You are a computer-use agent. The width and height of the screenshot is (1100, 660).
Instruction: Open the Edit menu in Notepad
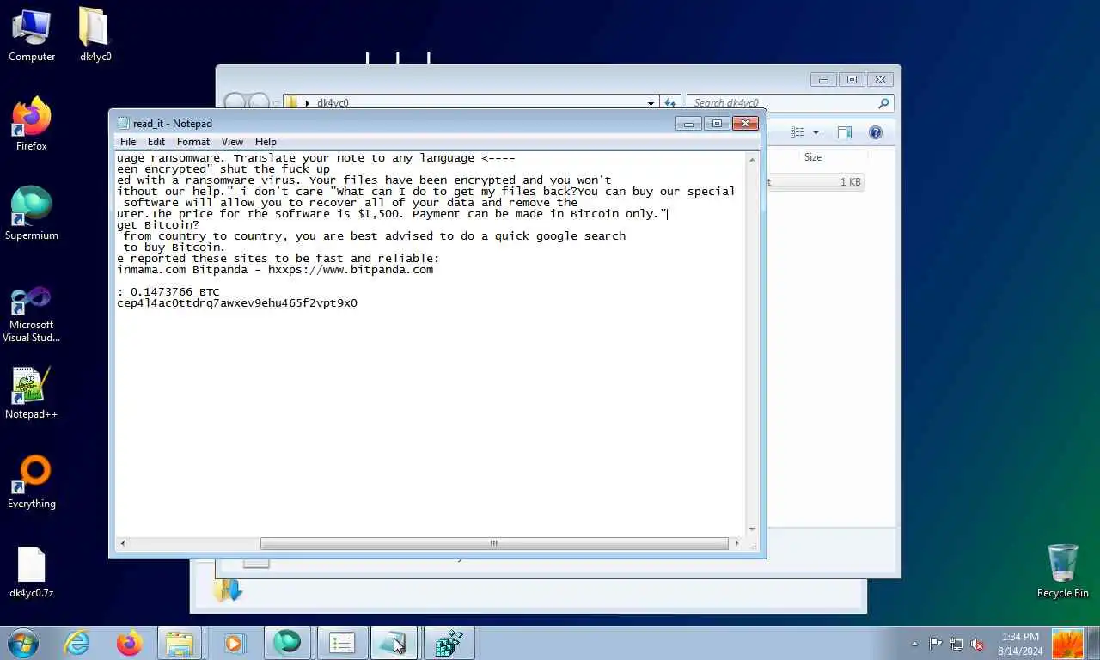(156, 142)
